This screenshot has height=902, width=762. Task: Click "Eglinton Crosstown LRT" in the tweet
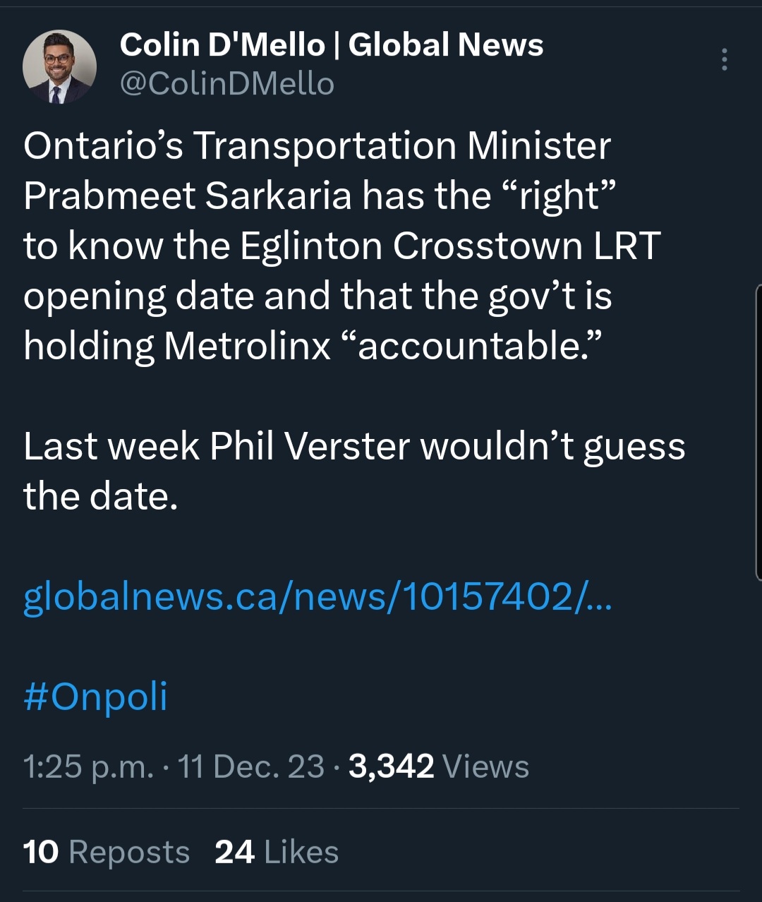pos(449,246)
